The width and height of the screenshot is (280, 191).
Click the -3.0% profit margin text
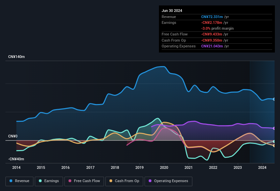[217, 28]
